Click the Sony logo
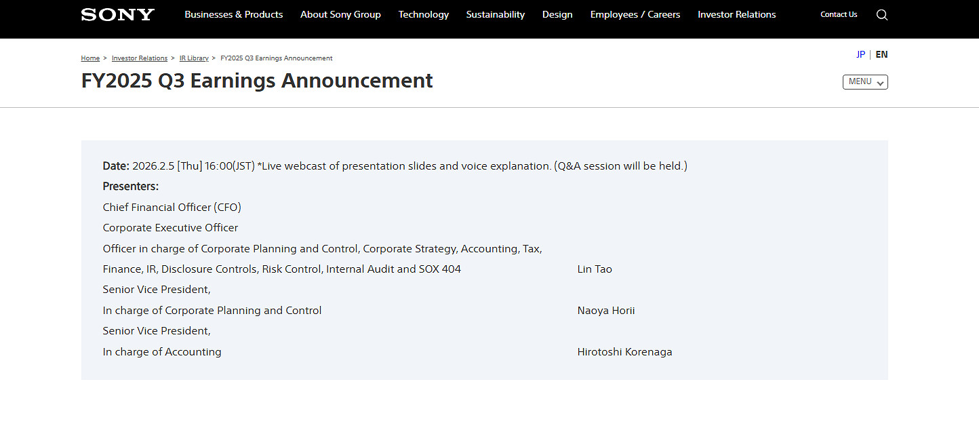Viewport: 979px width, 447px height. [118, 14]
